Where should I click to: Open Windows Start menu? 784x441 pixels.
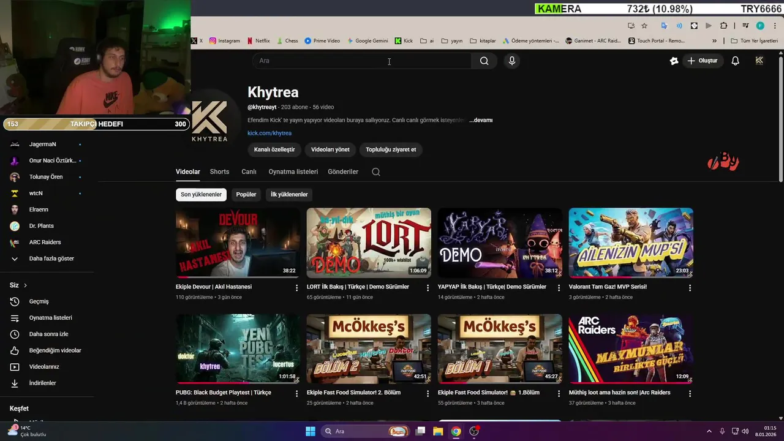point(311,431)
